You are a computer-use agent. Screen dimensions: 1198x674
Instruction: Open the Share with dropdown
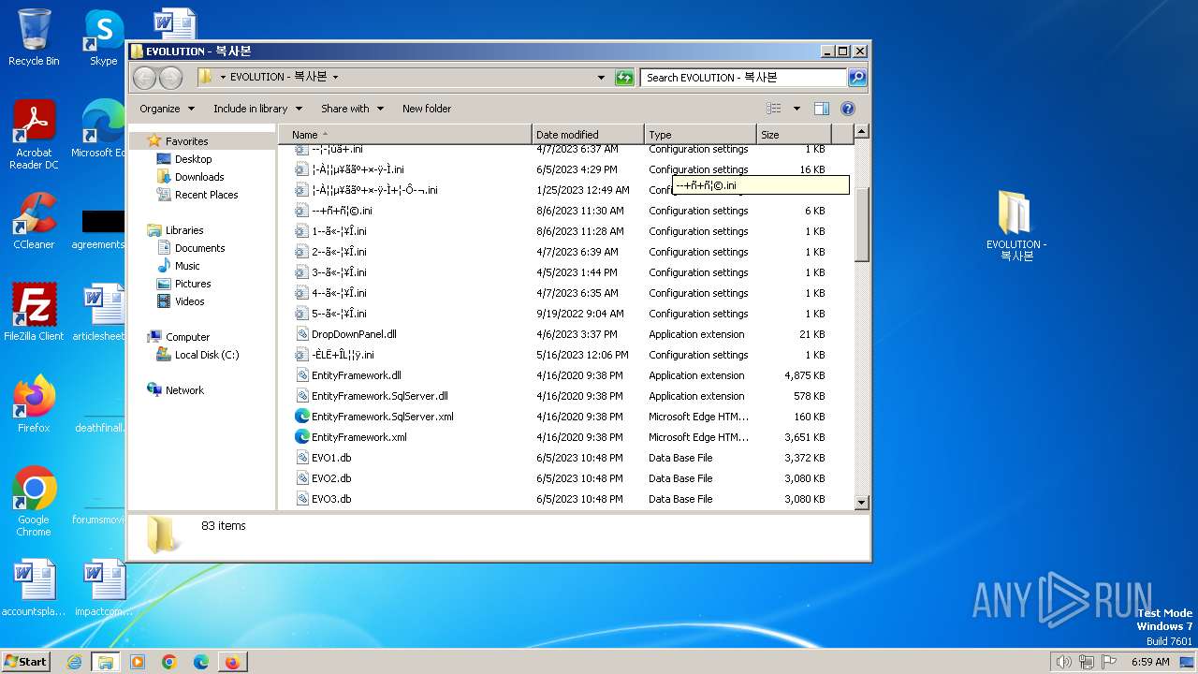(x=352, y=109)
